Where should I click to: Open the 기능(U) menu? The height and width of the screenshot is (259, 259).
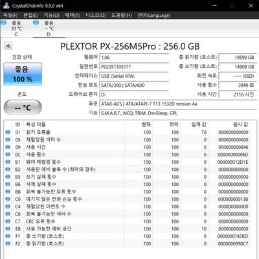point(52,16)
